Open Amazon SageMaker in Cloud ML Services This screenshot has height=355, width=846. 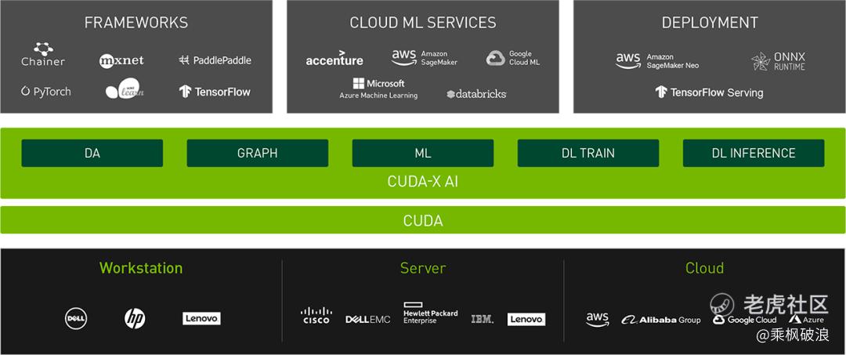point(425,58)
